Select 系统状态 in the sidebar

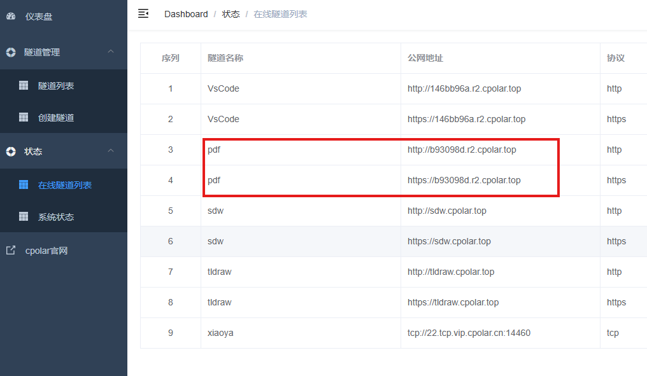click(56, 217)
